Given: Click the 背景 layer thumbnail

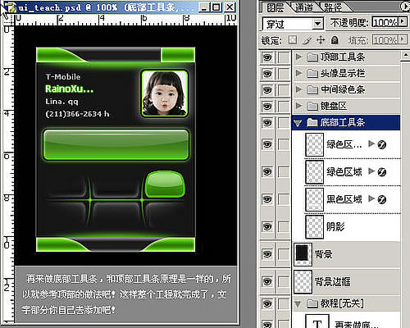Looking at the screenshot, I should tap(303, 254).
